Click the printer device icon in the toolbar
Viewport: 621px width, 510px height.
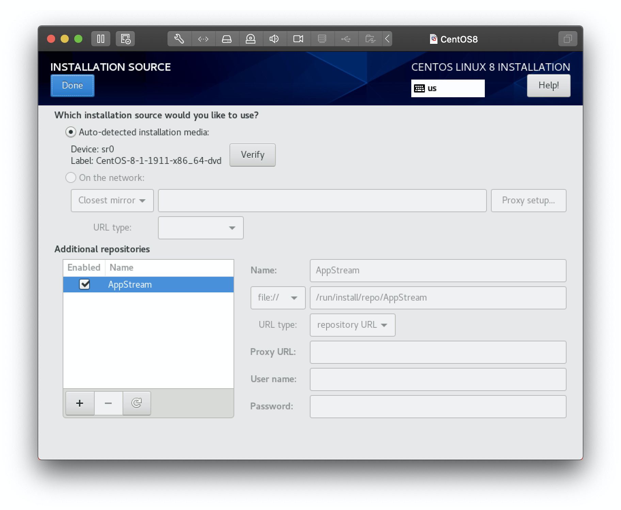click(322, 39)
